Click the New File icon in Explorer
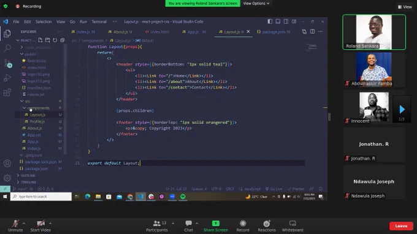The image size is (417, 234). (40, 40)
